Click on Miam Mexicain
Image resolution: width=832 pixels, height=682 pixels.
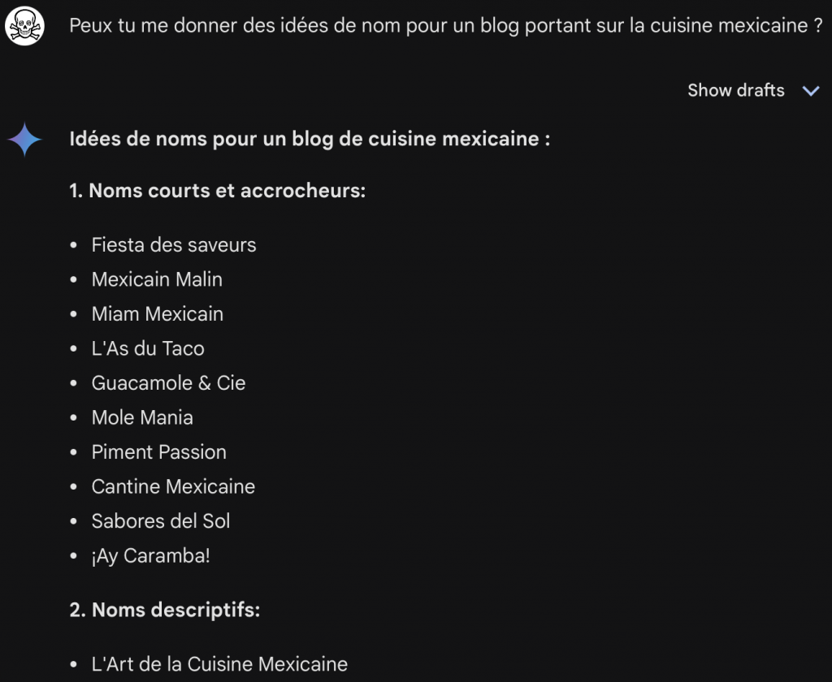coord(157,313)
